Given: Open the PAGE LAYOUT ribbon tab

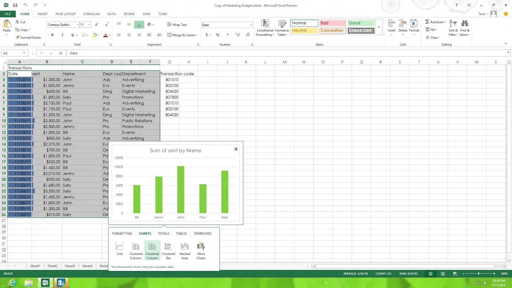Looking at the screenshot, I should pyautogui.click(x=65, y=14).
